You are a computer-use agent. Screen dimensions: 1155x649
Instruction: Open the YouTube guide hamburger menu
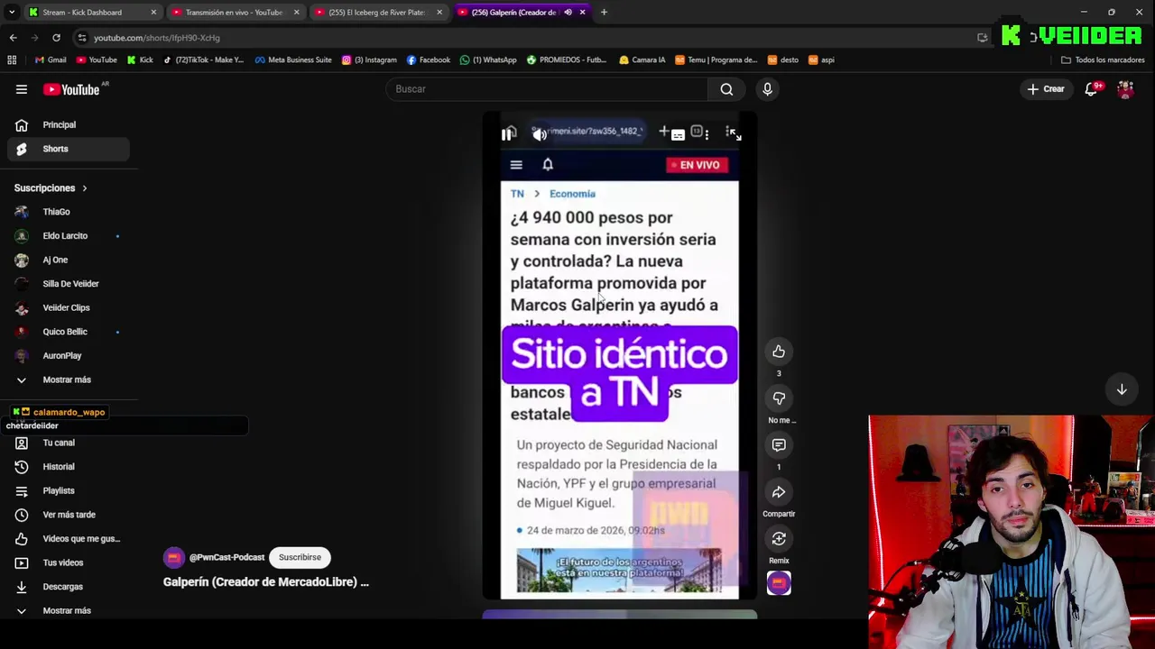click(22, 89)
